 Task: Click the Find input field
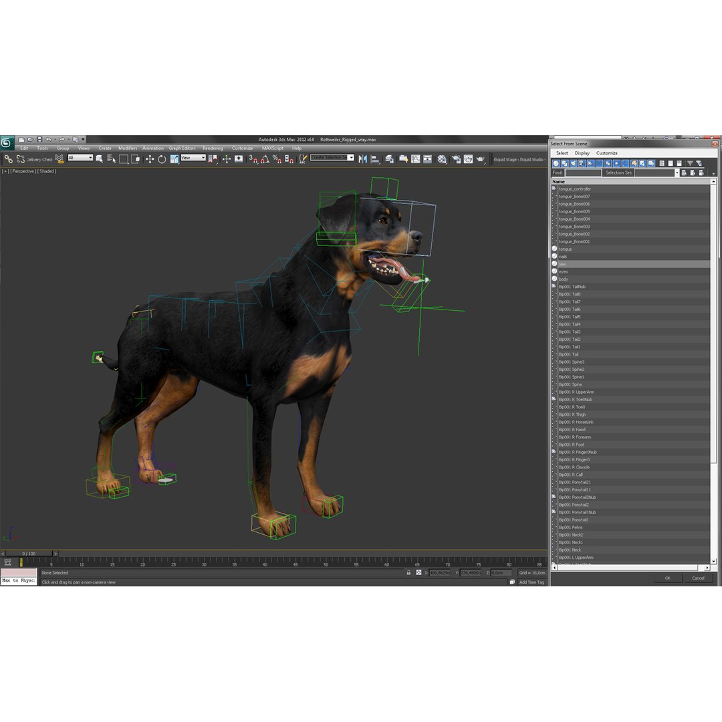tap(583, 172)
